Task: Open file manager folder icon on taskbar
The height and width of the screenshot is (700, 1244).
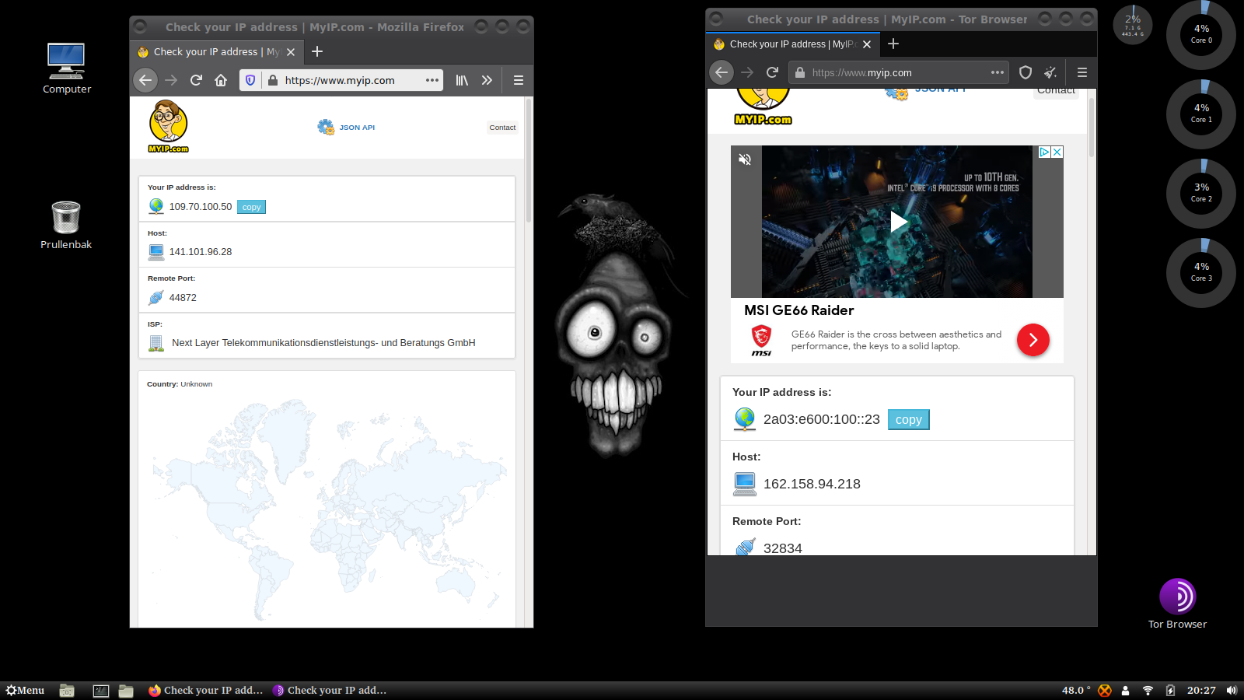Action: 126,691
